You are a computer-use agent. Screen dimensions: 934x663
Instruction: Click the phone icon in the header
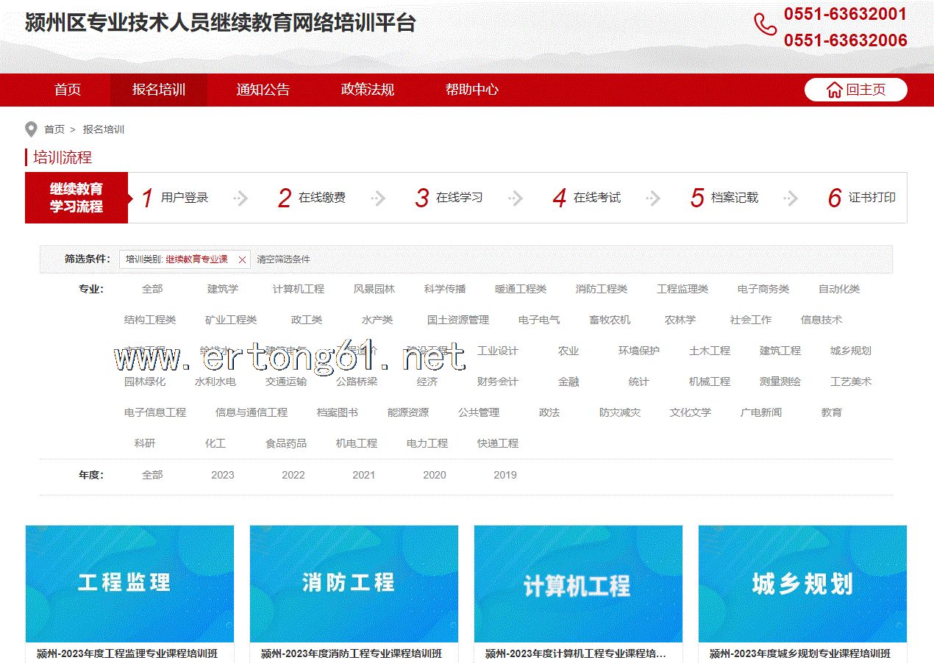click(x=765, y=24)
